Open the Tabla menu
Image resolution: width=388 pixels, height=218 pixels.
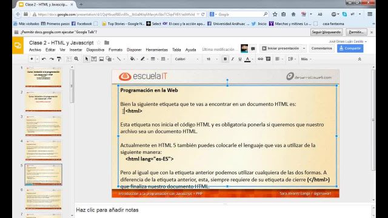click(176, 50)
